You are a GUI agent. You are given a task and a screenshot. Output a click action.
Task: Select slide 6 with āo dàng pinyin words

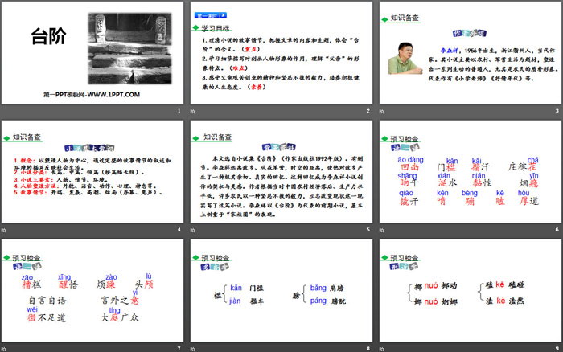tap(471, 171)
